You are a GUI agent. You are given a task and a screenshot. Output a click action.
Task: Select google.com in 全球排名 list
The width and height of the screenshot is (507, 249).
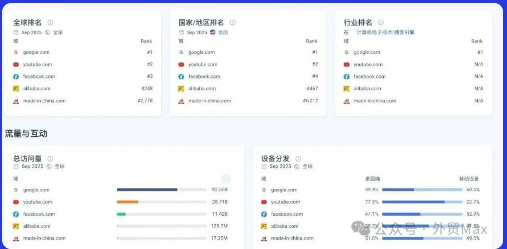(36, 52)
